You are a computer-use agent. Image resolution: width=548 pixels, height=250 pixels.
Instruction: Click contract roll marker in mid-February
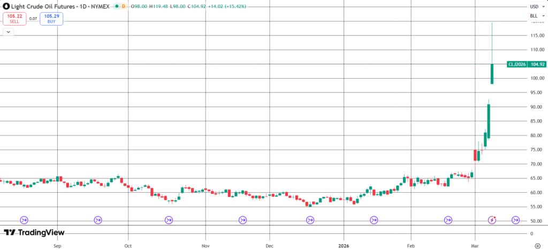point(448,220)
